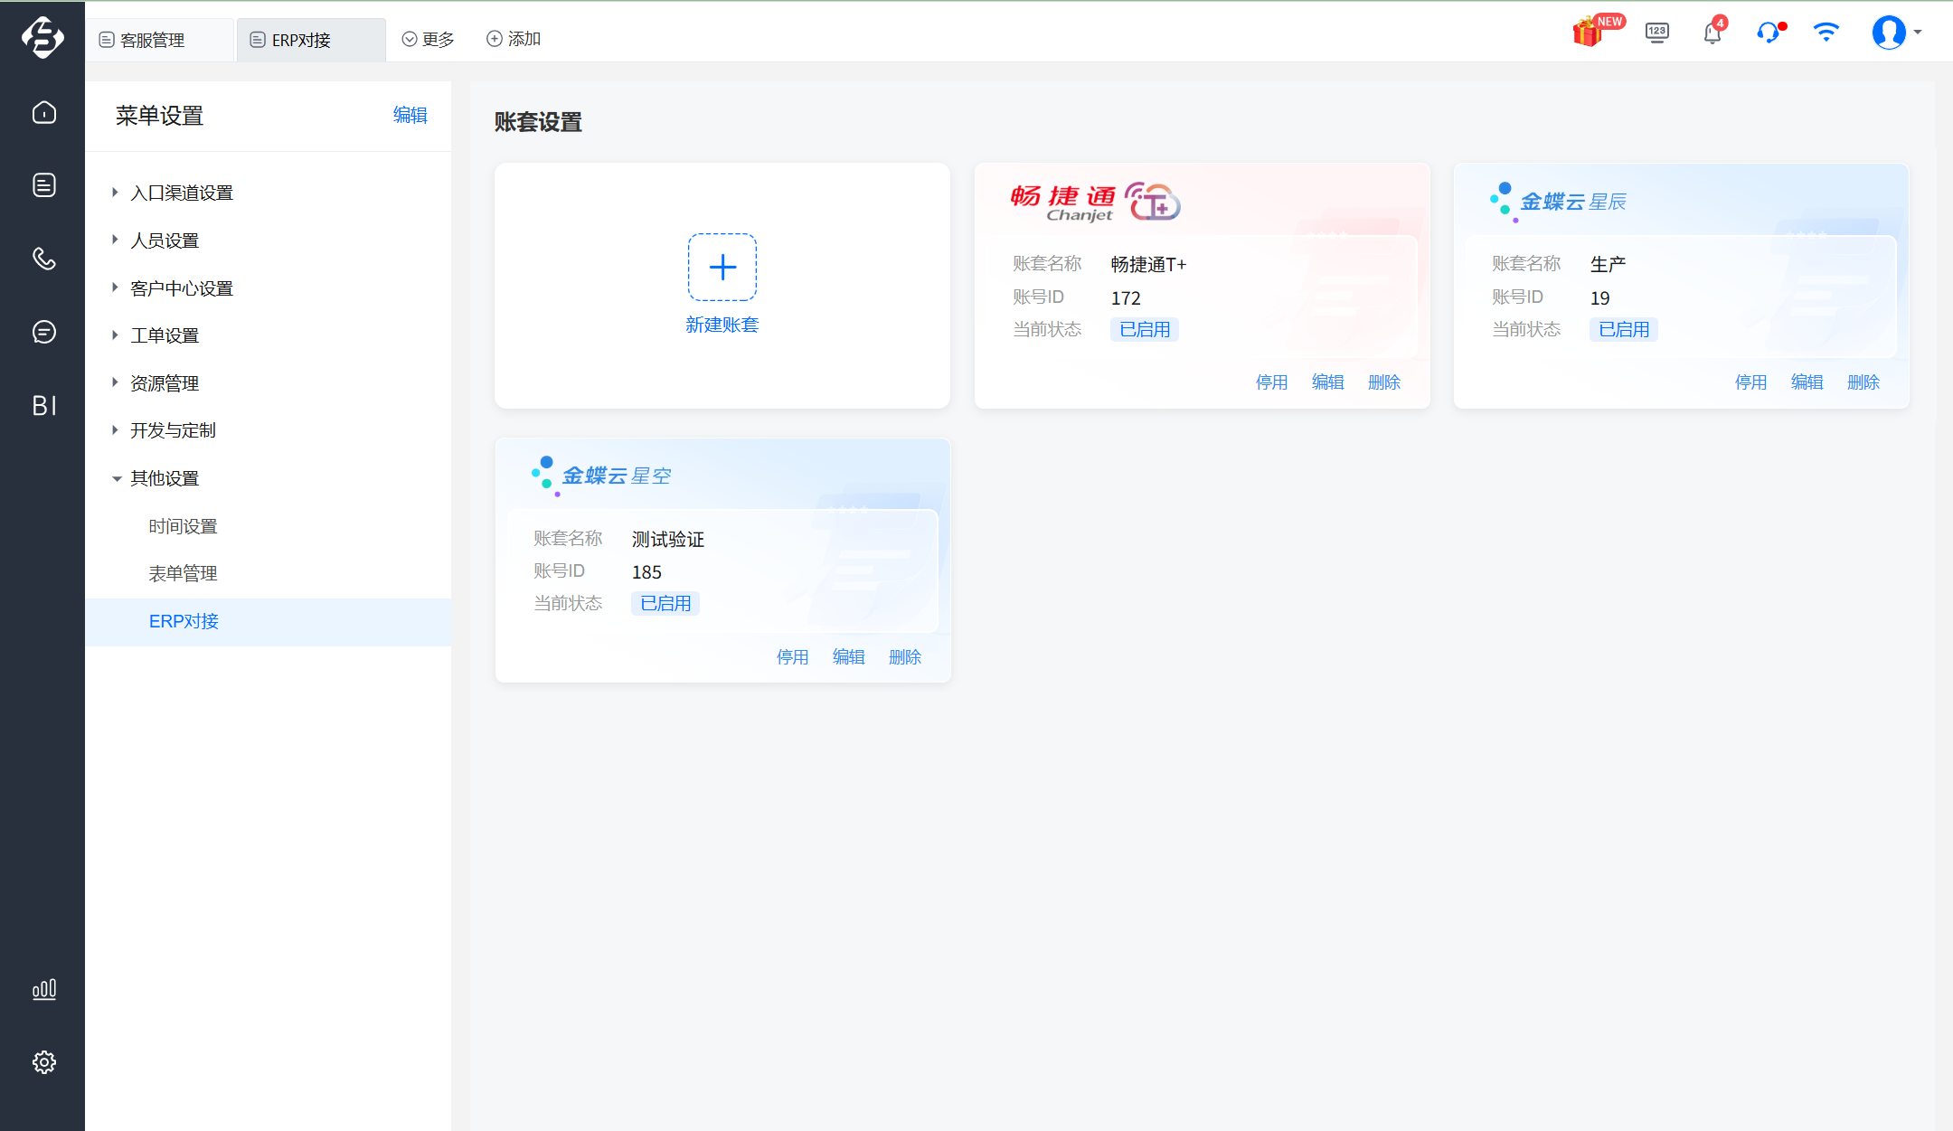
Task: Click 编辑 on 生产 card
Action: [x=1807, y=382]
